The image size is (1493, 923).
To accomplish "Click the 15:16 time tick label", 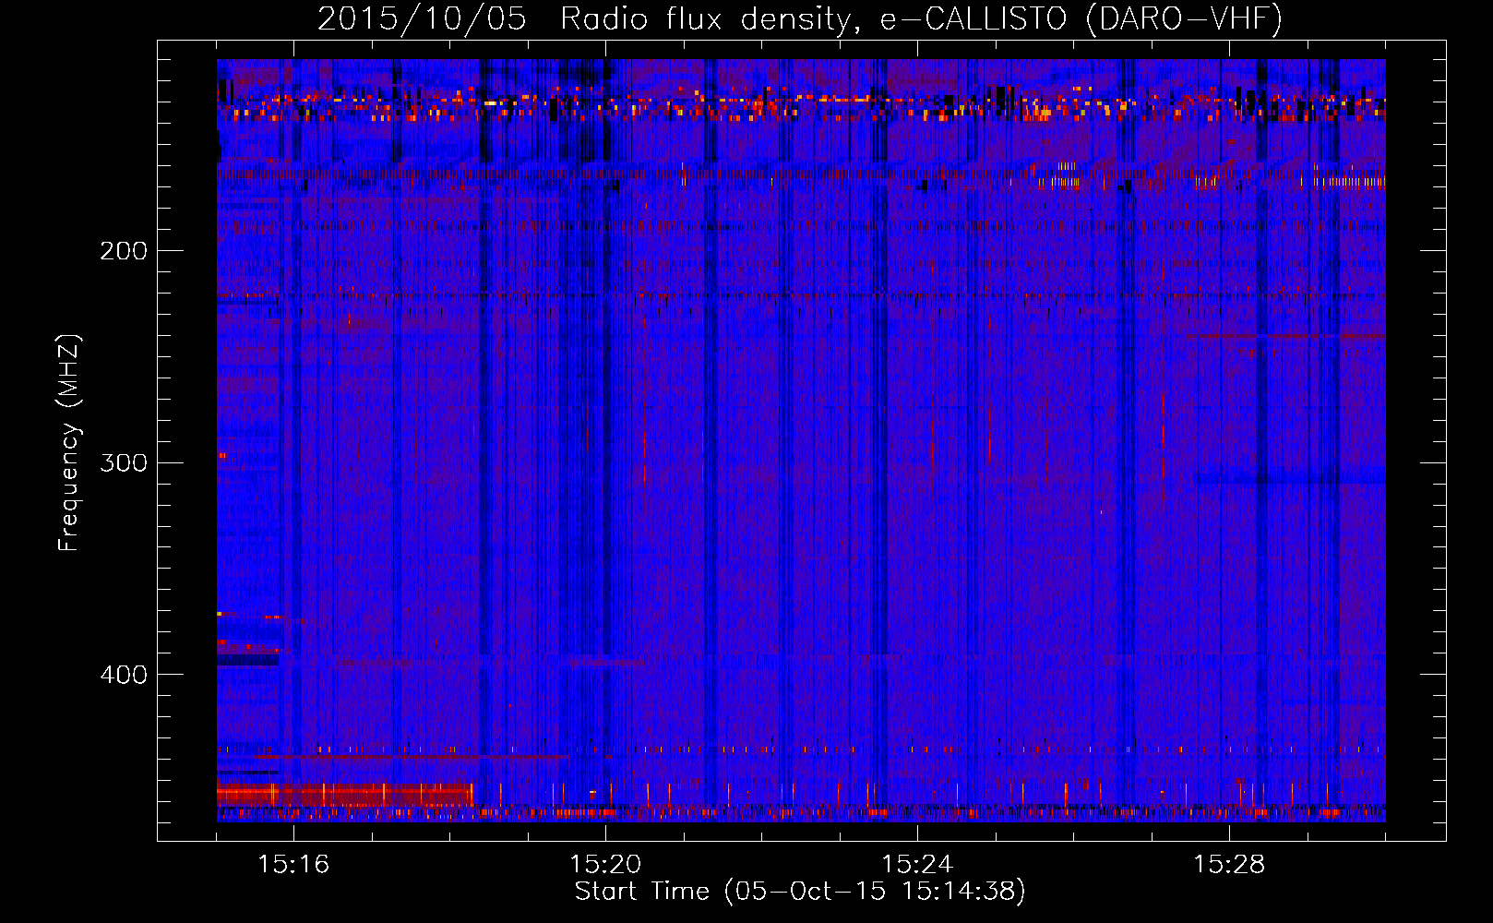I will [293, 864].
